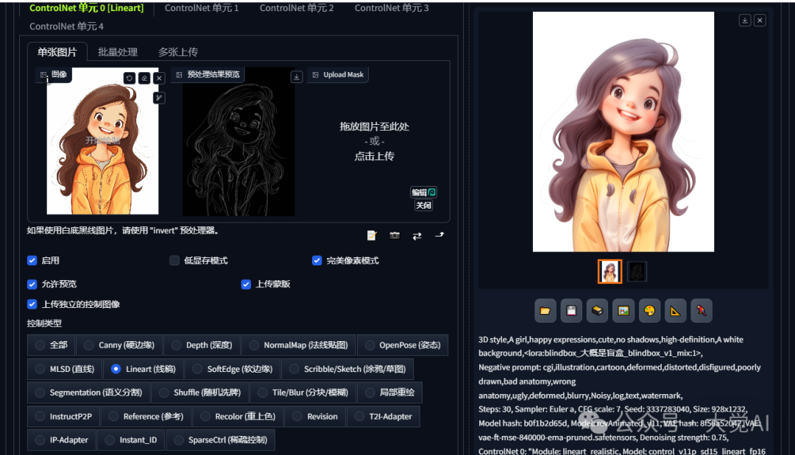Viewport: 795px width, 455px height.
Task: Uncheck 上传独立的控制图像
Action: click(x=32, y=304)
